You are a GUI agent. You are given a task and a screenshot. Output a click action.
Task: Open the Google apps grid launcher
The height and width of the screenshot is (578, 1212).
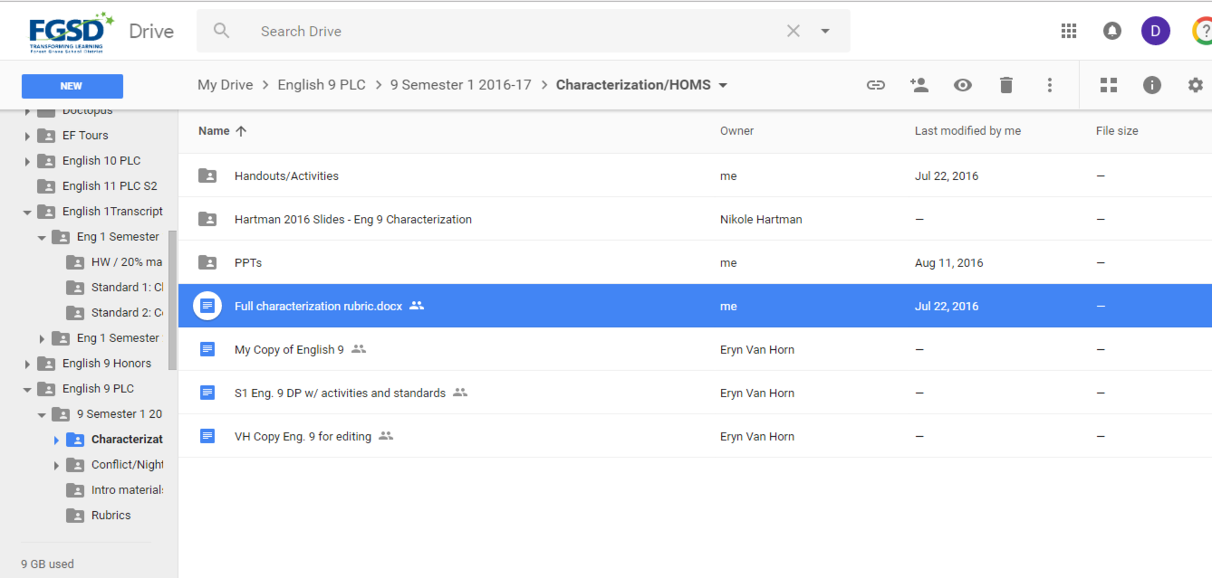click(x=1069, y=31)
